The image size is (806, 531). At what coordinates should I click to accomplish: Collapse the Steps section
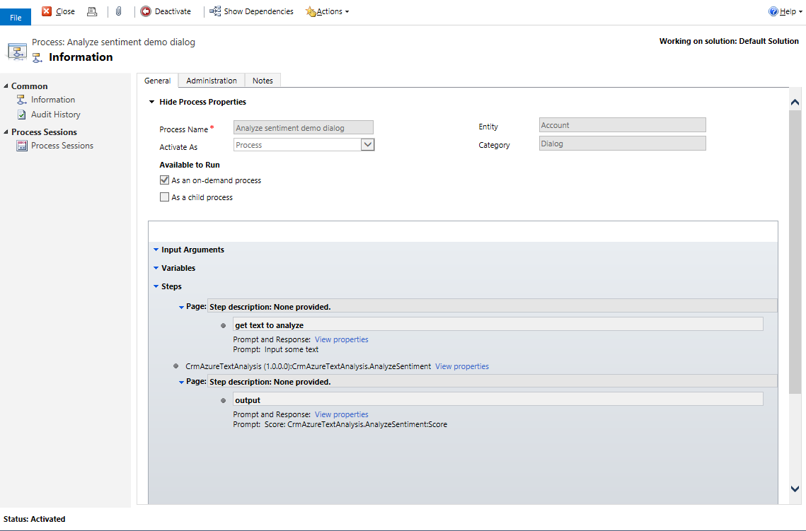pos(156,286)
